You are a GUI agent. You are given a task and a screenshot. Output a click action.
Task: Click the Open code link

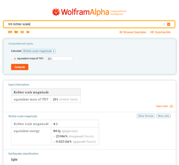[x=162, y=106]
